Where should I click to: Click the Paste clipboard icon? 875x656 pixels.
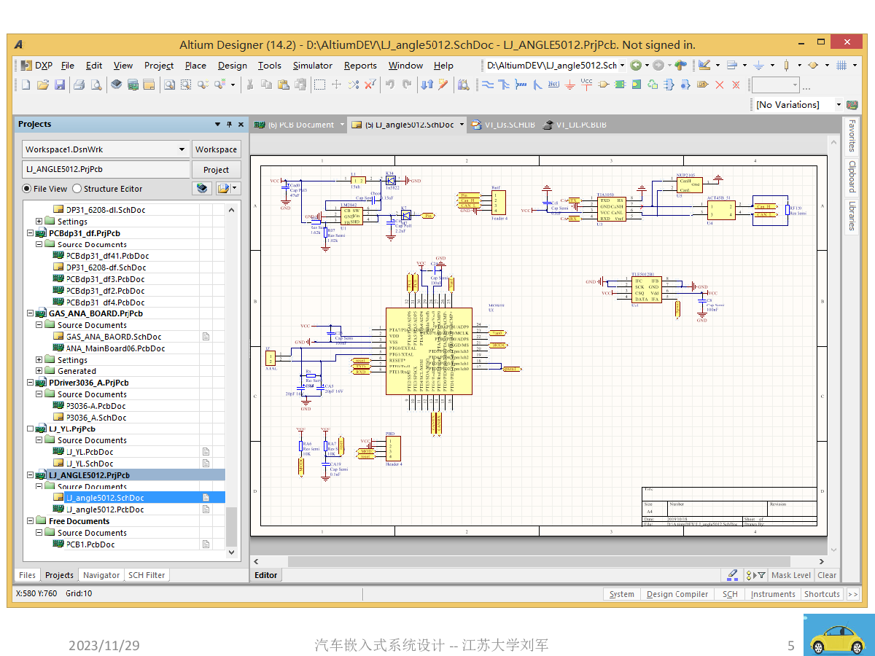(283, 85)
